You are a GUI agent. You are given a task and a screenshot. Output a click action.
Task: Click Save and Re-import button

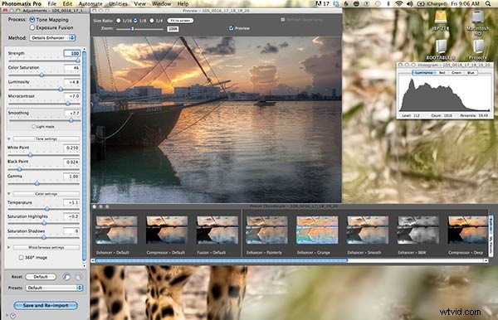coord(46,305)
